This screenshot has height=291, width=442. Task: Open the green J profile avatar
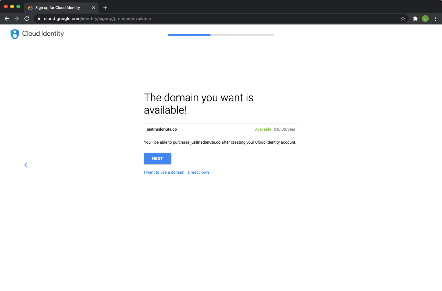tap(425, 19)
